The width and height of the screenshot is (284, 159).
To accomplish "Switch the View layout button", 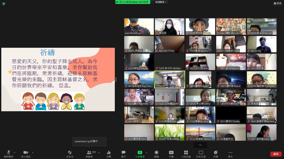I will coord(278,3).
